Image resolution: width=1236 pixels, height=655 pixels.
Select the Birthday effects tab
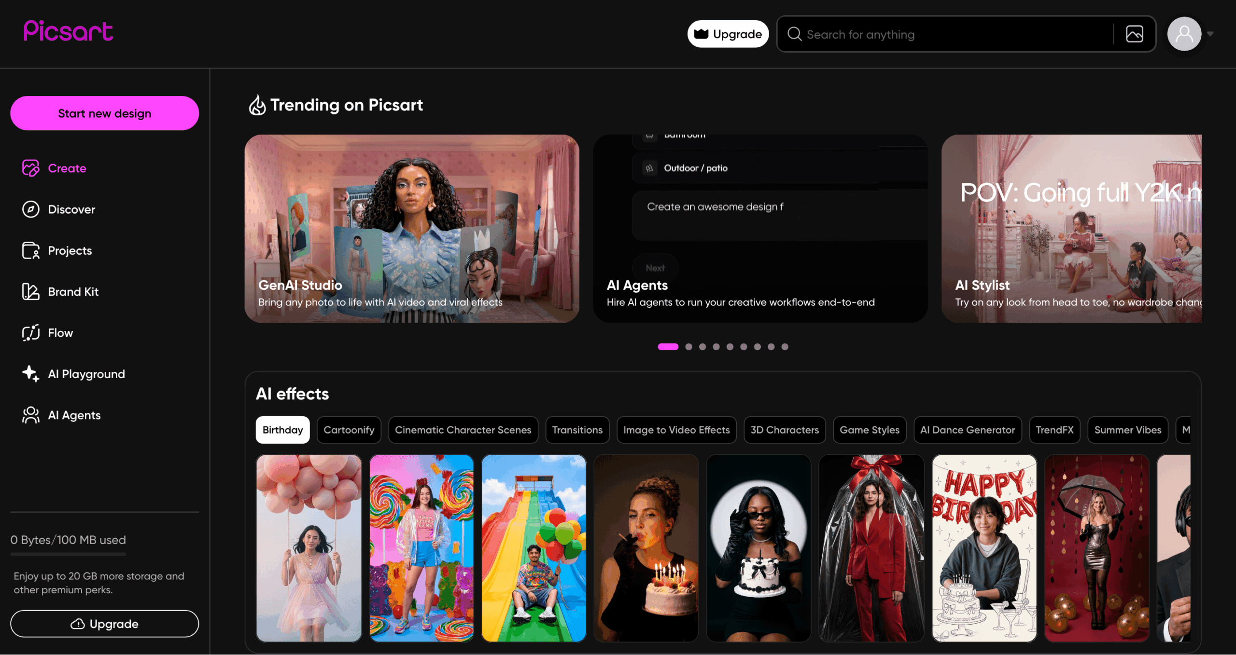(x=282, y=430)
